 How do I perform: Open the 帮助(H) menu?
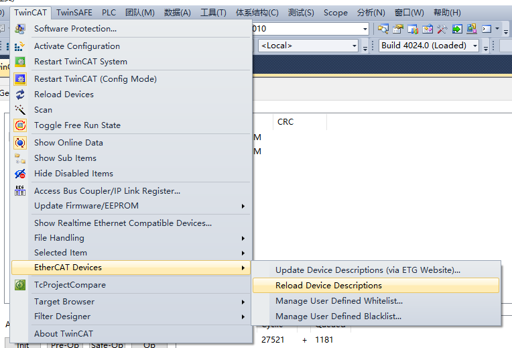click(447, 13)
